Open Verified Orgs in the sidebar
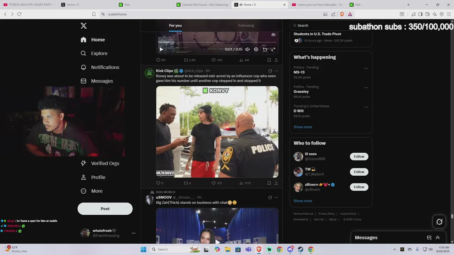454x255 pixels. coord(100,163)
